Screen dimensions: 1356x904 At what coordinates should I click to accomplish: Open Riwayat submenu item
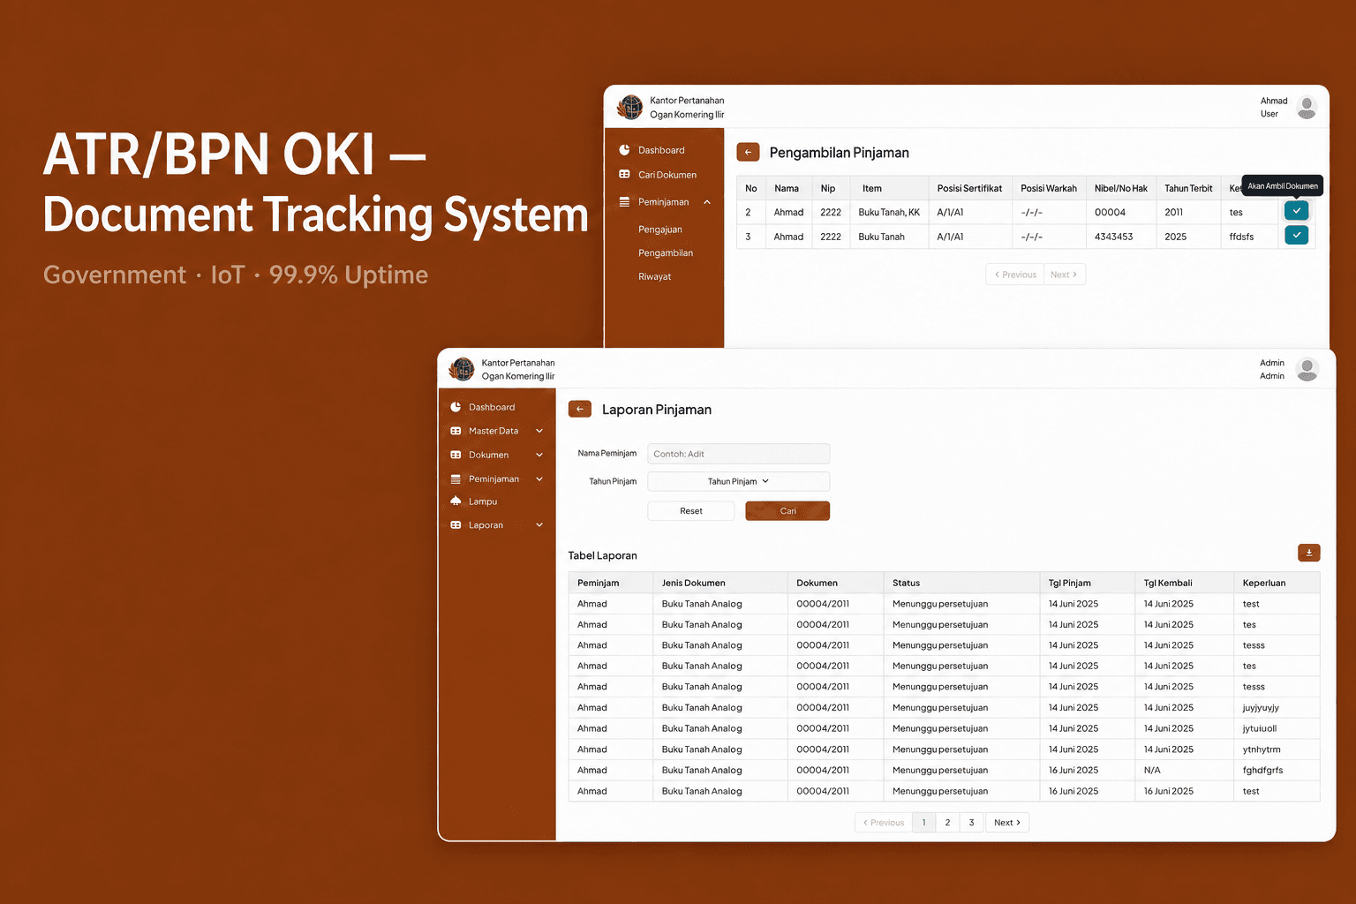point(655,277)
